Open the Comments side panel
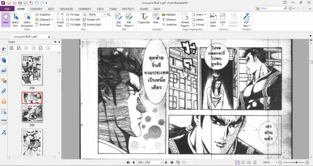Viewport: 313px width, 166px height. pos(4,81)
